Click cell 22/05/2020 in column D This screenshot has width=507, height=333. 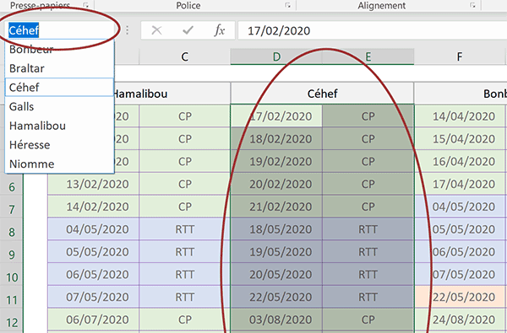pos(276,297)
